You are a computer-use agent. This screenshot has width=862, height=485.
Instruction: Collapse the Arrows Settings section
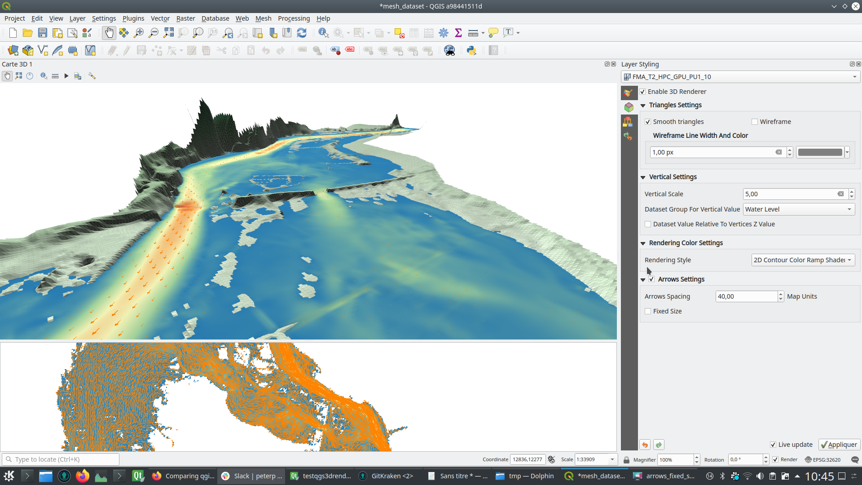tap(643, 279)
